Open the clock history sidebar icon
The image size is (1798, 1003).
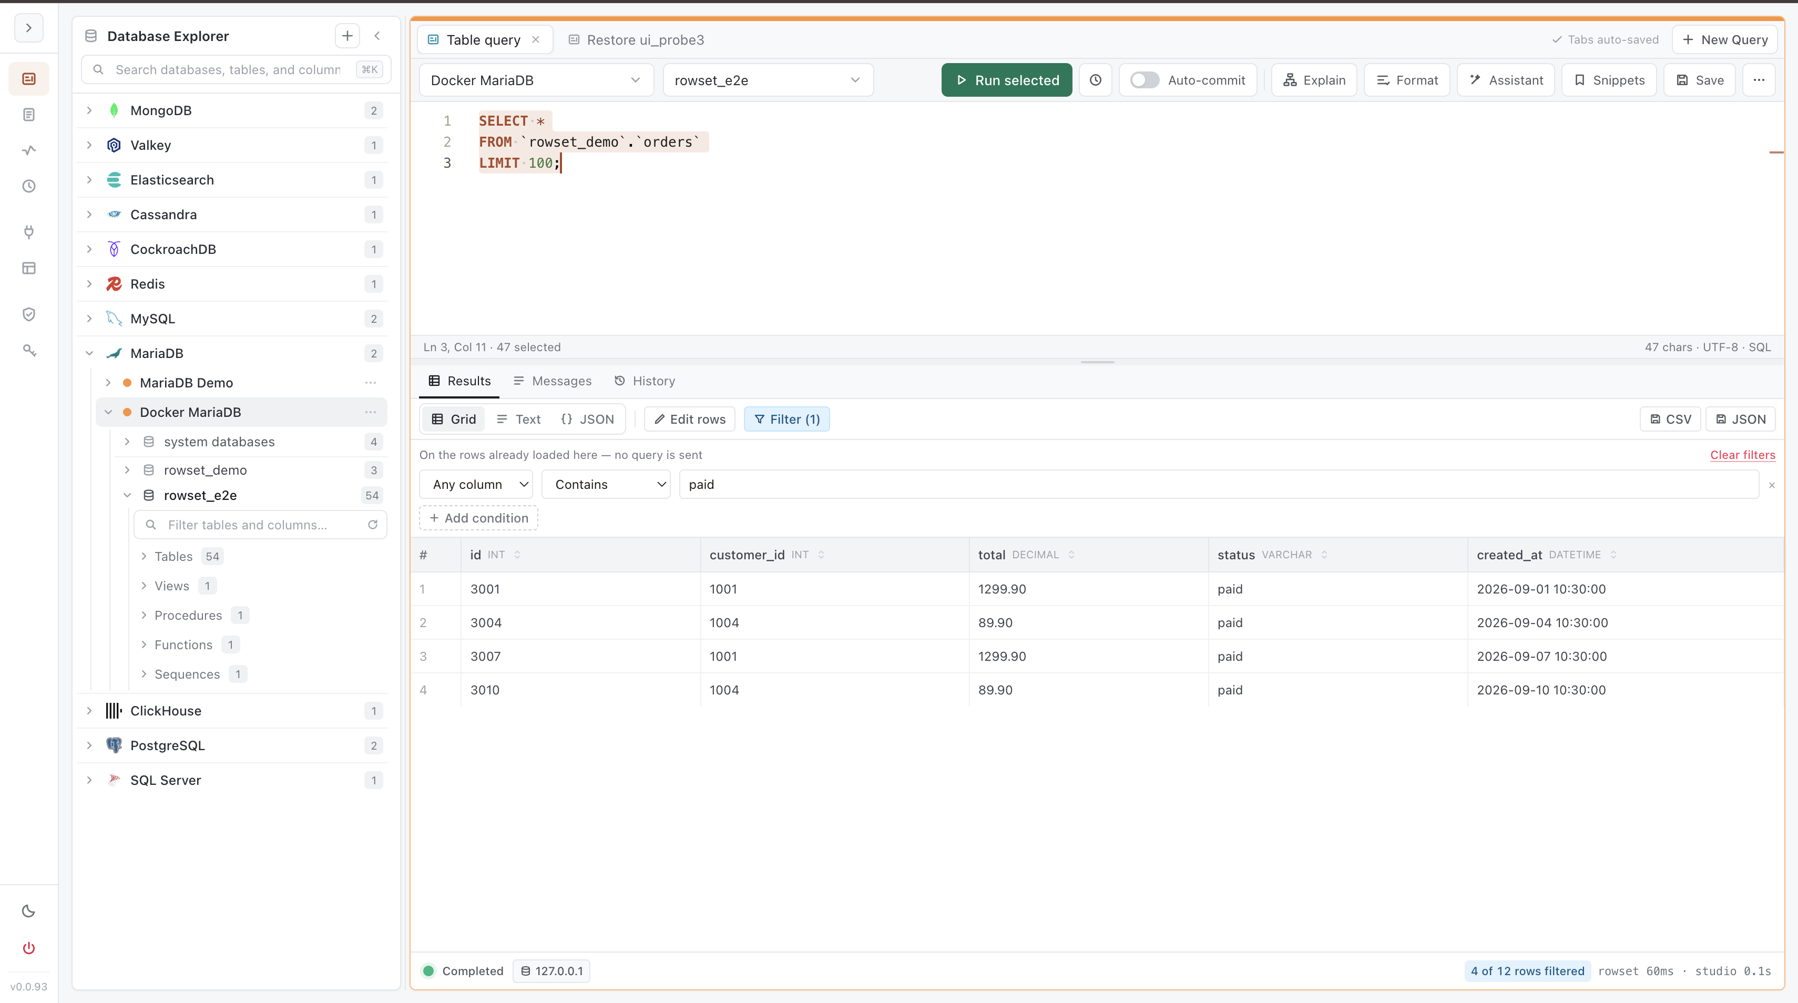pyautogui.click(x=28, y=187)
